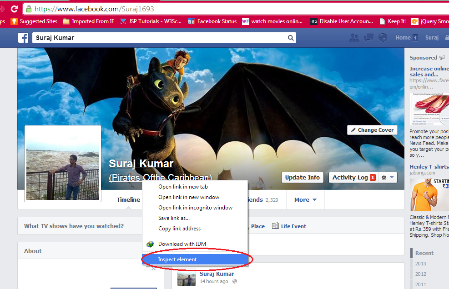
Task: Click the Change Cover button
Action: (x=372, y=130)
